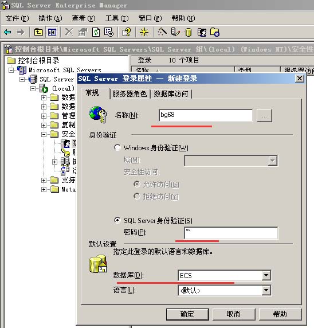Click the back arrow toolbar icon

(x=7, y=32)
